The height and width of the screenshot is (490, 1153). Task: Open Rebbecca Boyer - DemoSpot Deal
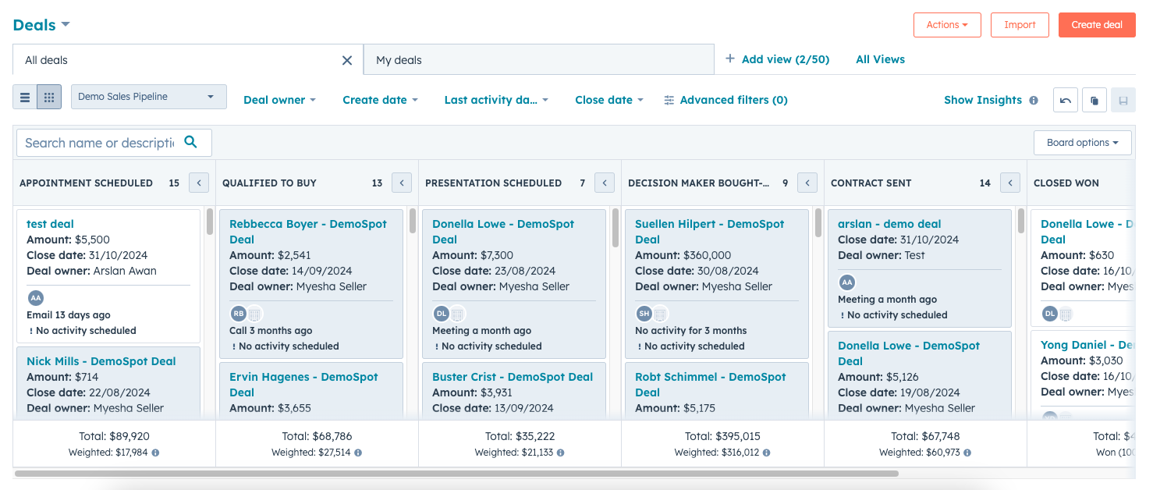point(308,232)
